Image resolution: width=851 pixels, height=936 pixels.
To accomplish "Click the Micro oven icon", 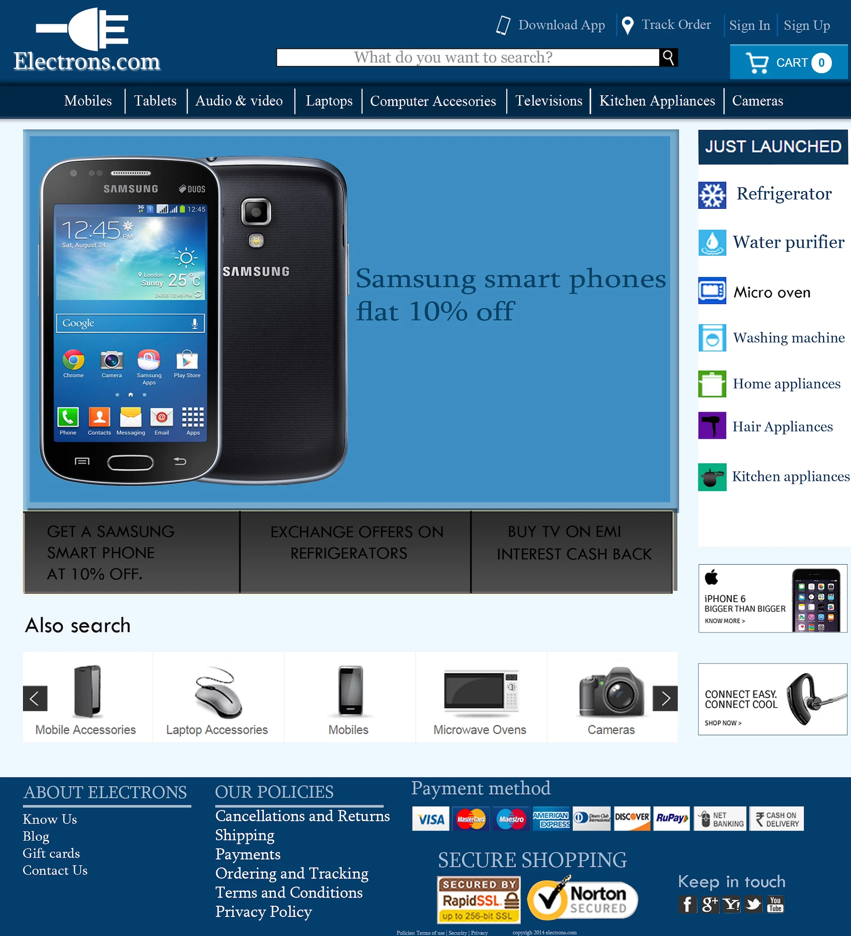I will (712, 291).
